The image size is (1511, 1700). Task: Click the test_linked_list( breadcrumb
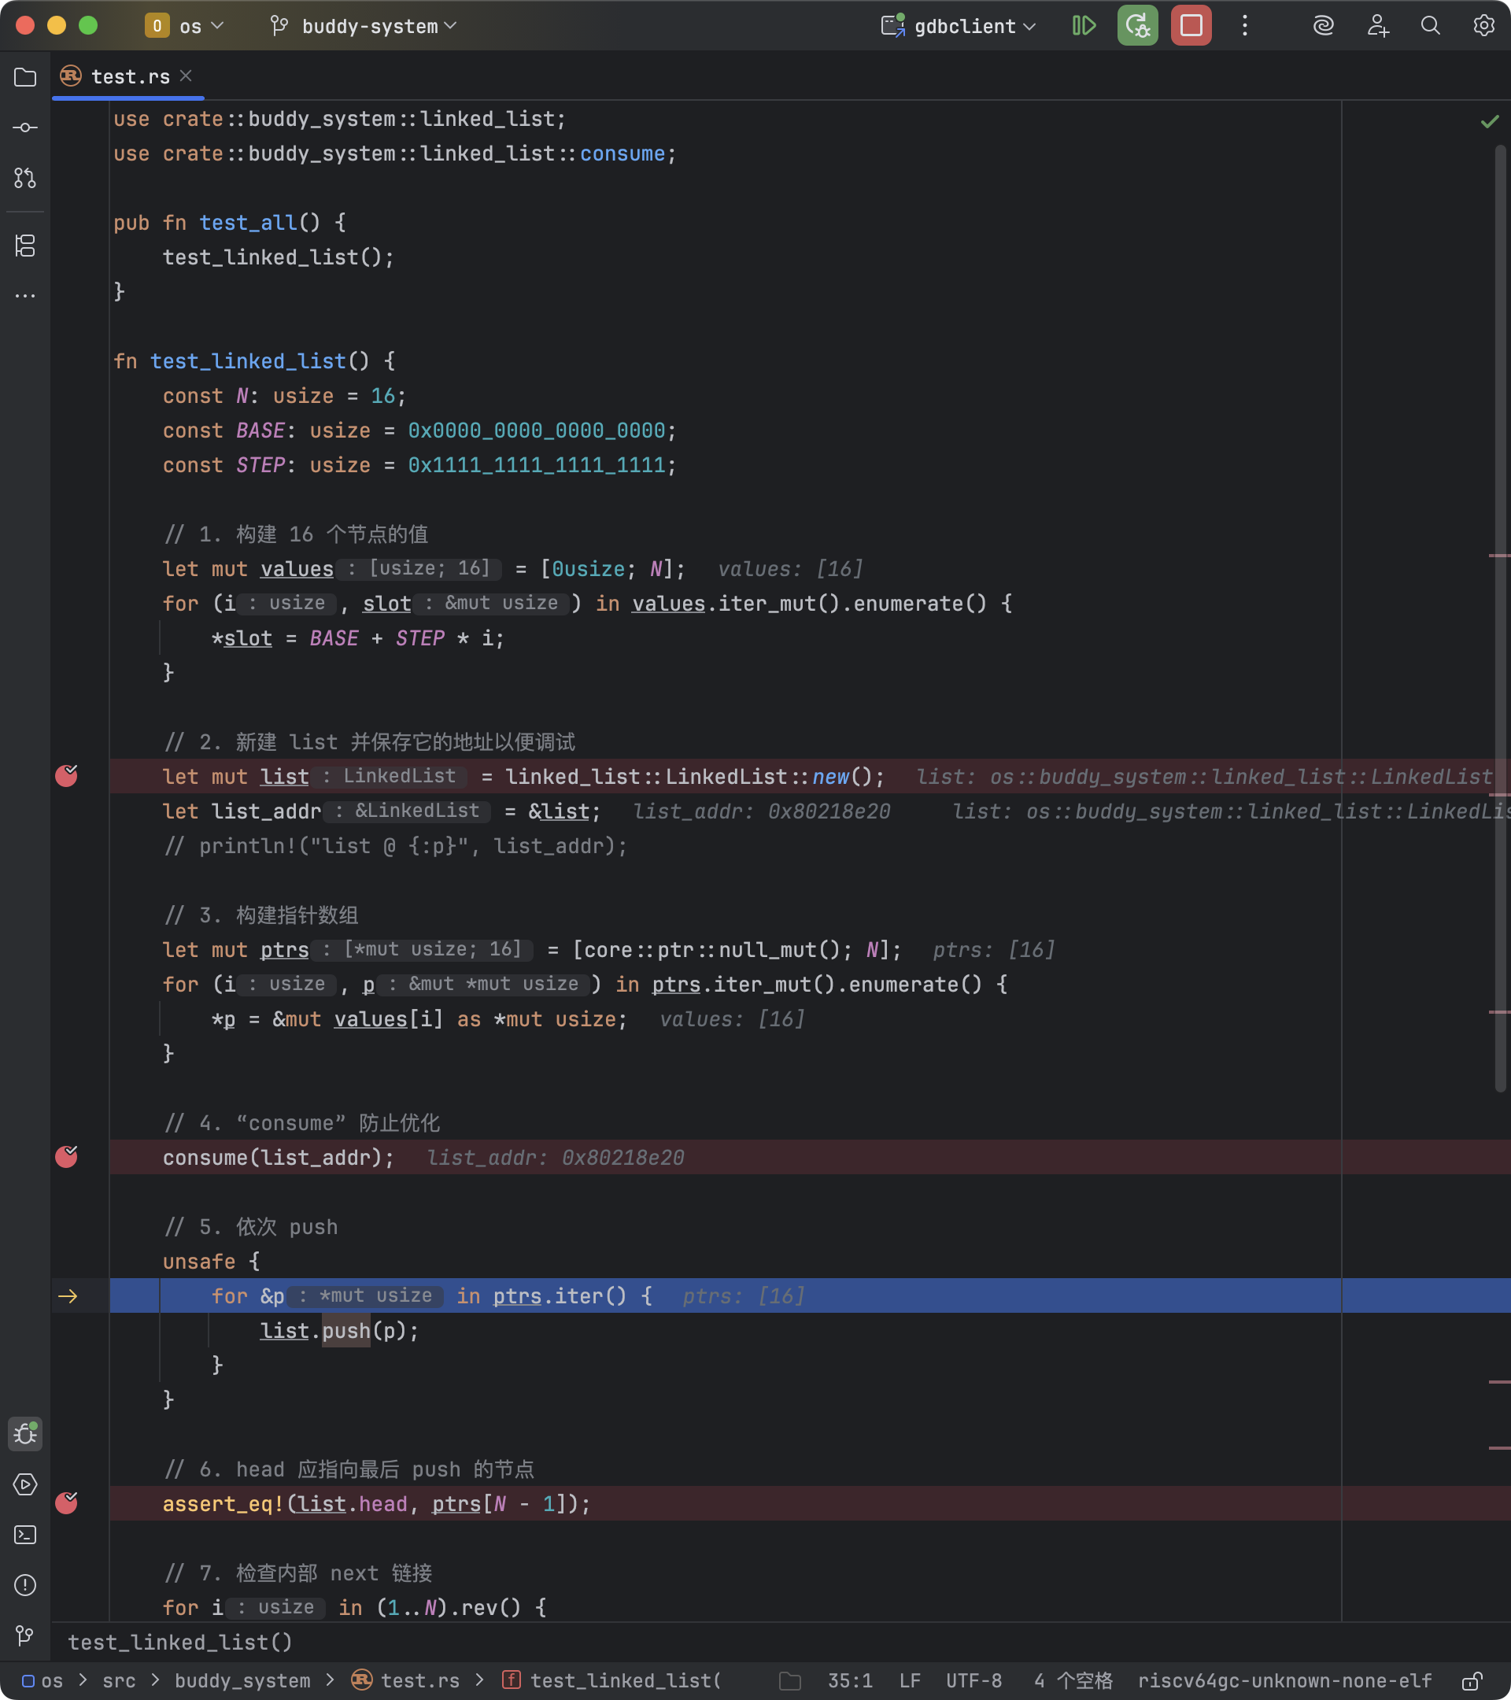613,1681
